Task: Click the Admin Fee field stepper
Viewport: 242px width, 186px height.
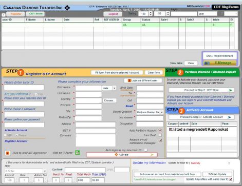Action: pos(46,180)
